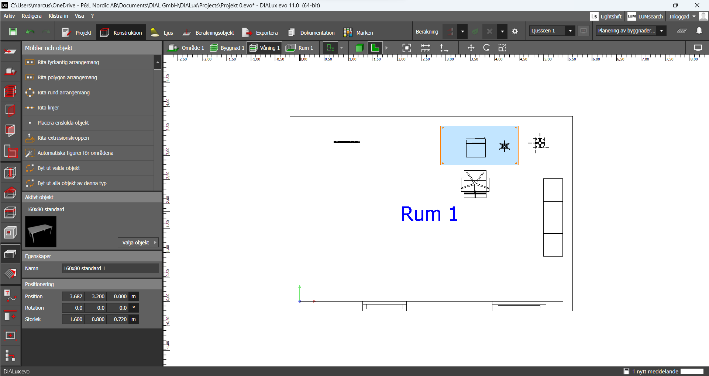This screenshot has height=376, width=709.
Task: Click the Storlek height value 0.720
Action: tap(118, 319)
